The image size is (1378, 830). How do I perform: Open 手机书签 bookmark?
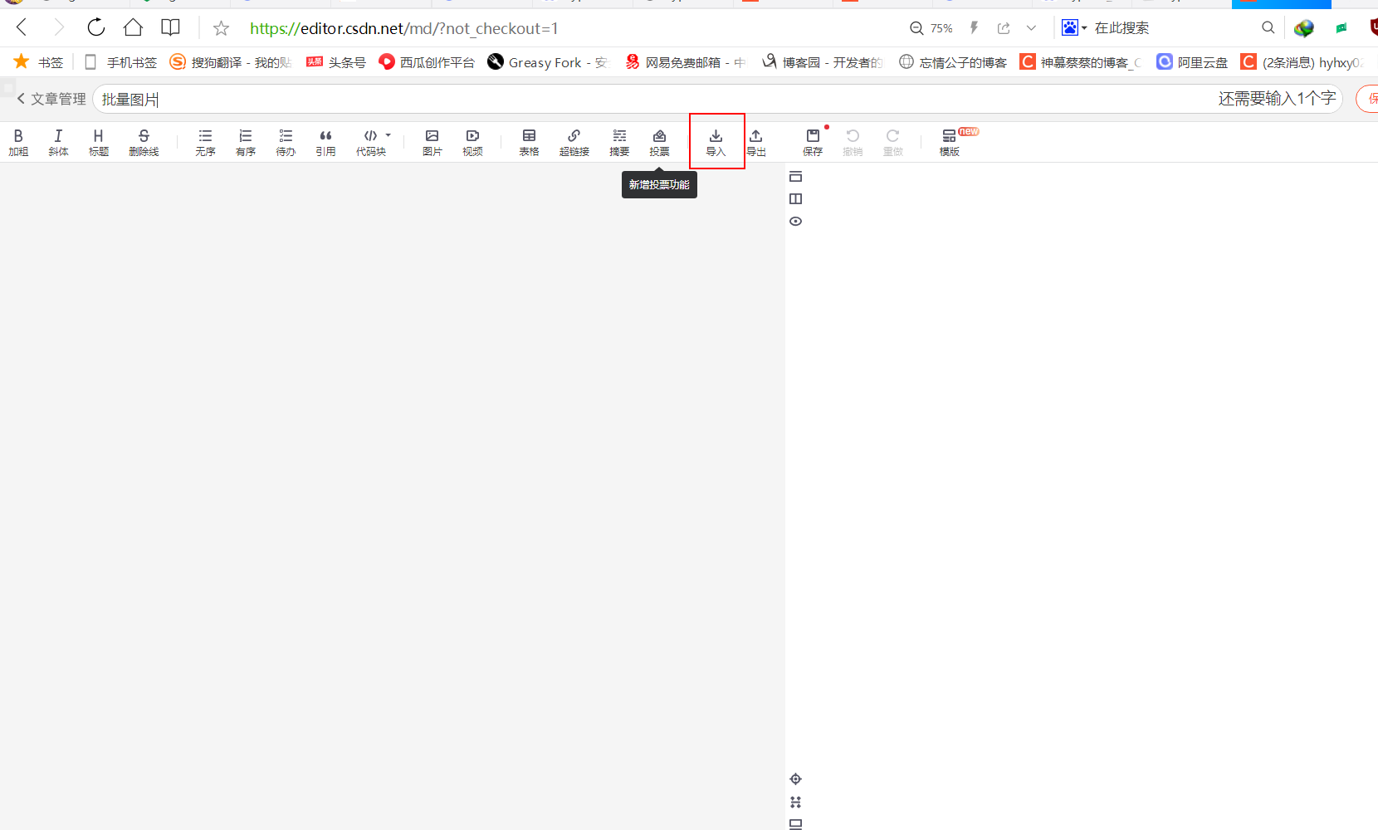121,62
